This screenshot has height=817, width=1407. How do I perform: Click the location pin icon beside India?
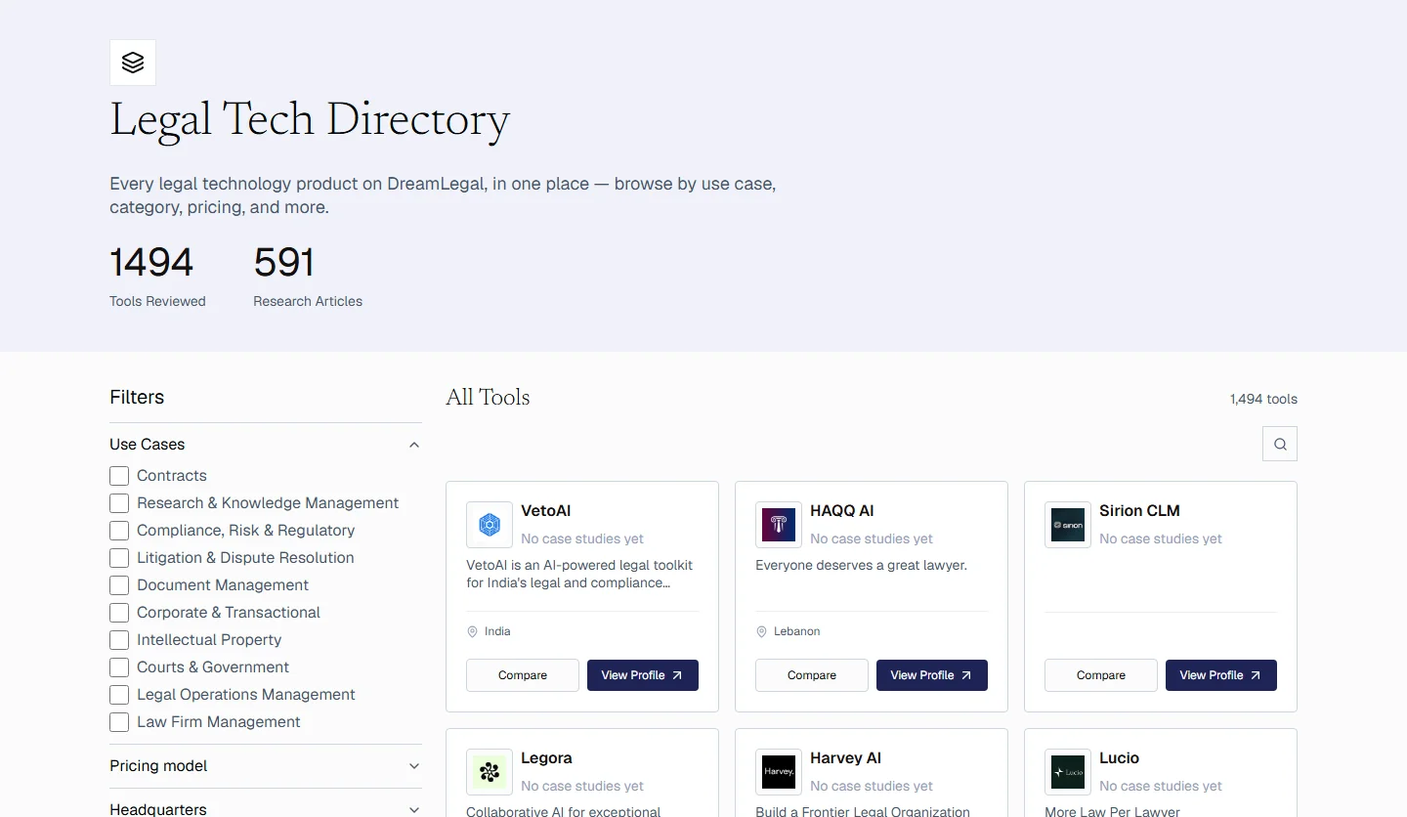(x=473, y=631)
